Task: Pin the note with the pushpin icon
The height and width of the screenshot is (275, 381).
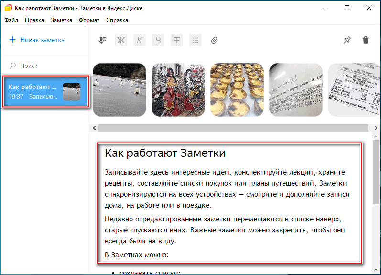Action: point(347,40)
